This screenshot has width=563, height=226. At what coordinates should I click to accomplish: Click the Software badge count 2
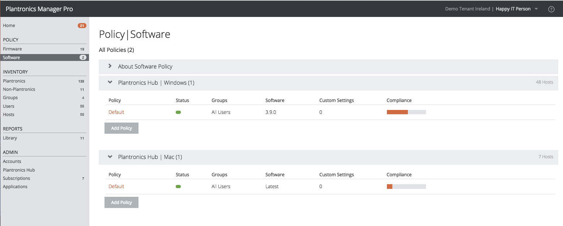(83, 58)
